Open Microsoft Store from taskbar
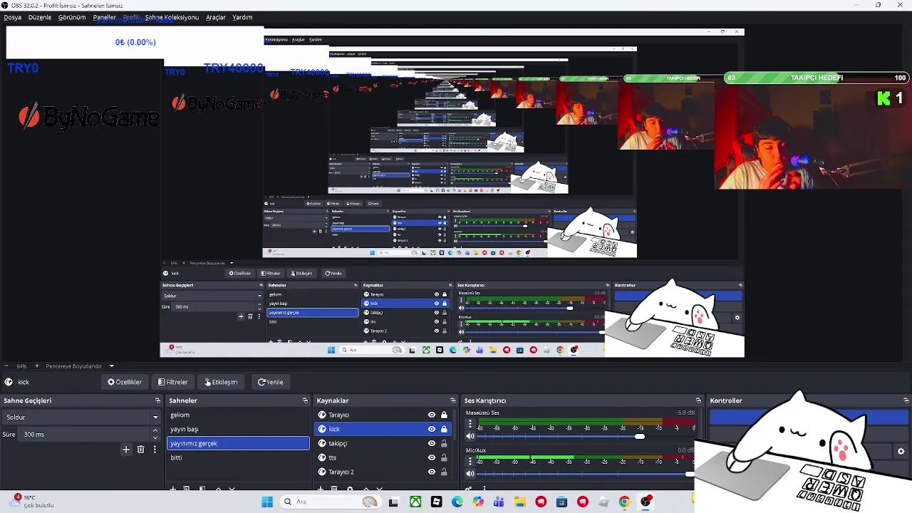The width and height of the screenshot is (912, 513). coord(561,502)
